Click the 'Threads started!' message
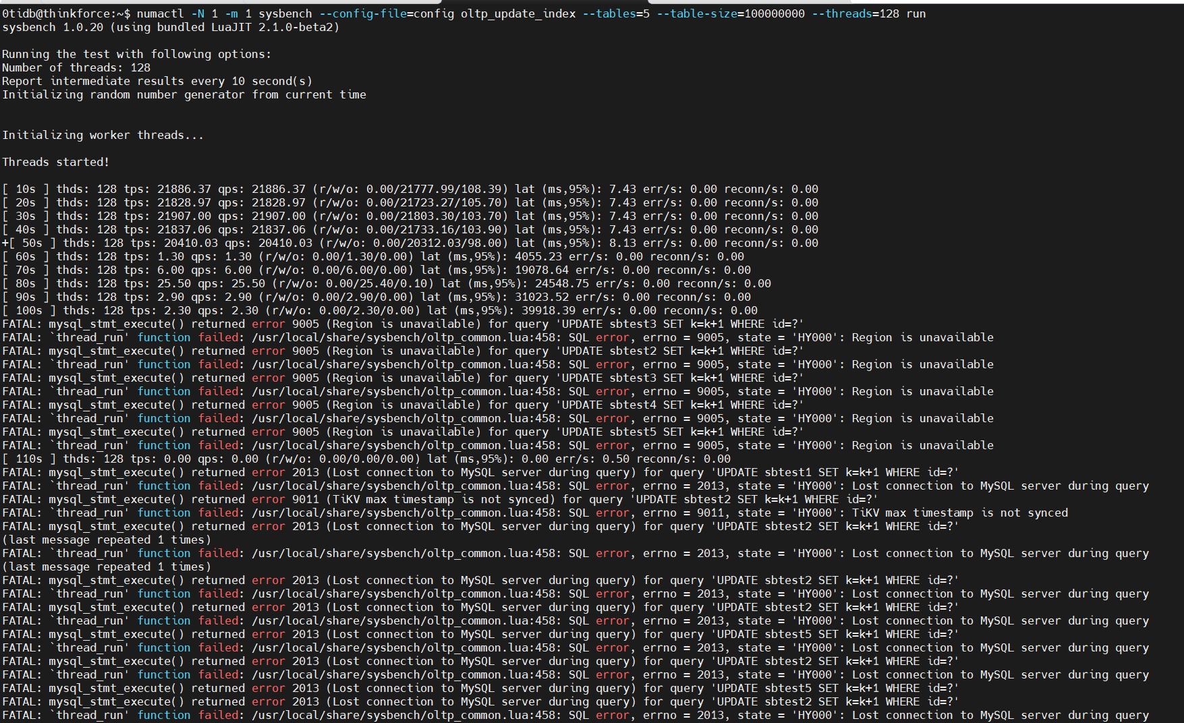This screenshot has height=723, width=1184. pos(56,162)
